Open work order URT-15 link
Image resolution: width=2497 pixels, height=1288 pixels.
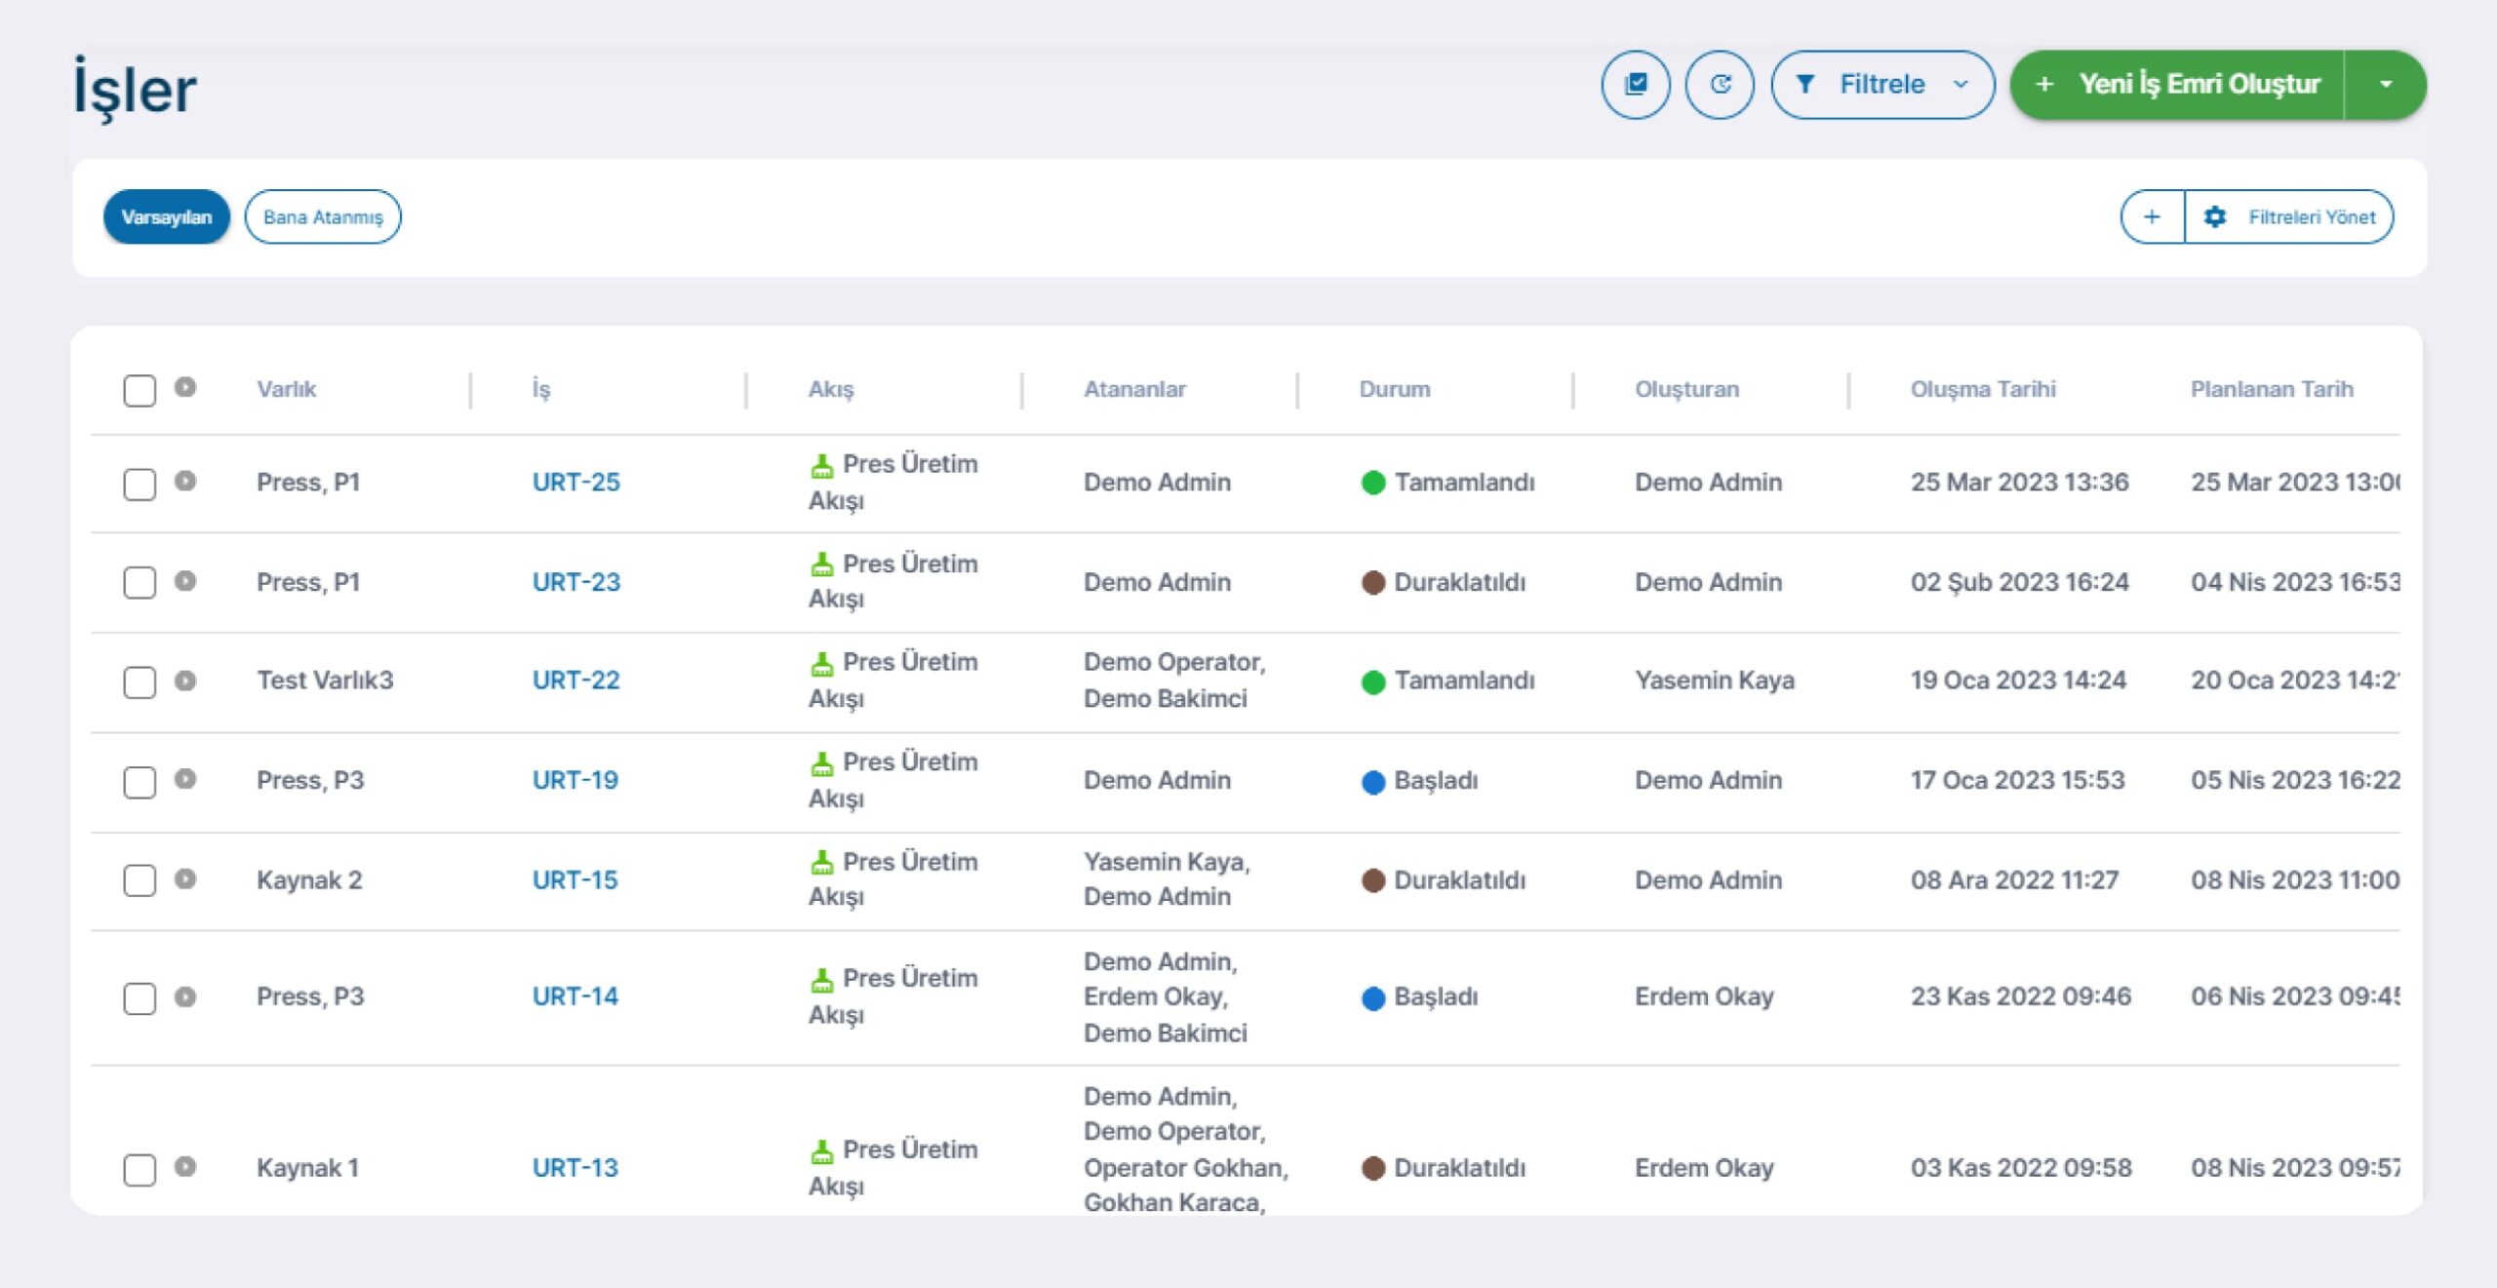click(575, 879)
